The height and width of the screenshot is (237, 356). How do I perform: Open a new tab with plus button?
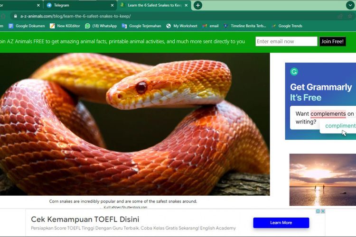coord(198,5)
